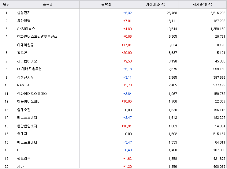This screenshot has width=227, height=169.
Task: Open the SK하이닉스 stock entry
Action: click(x=26, y=29)
